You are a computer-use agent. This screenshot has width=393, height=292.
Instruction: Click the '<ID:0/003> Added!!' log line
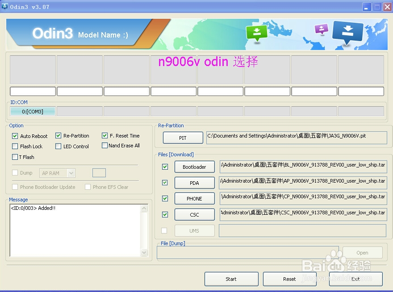pyautogui.click(x=33, y=208)
